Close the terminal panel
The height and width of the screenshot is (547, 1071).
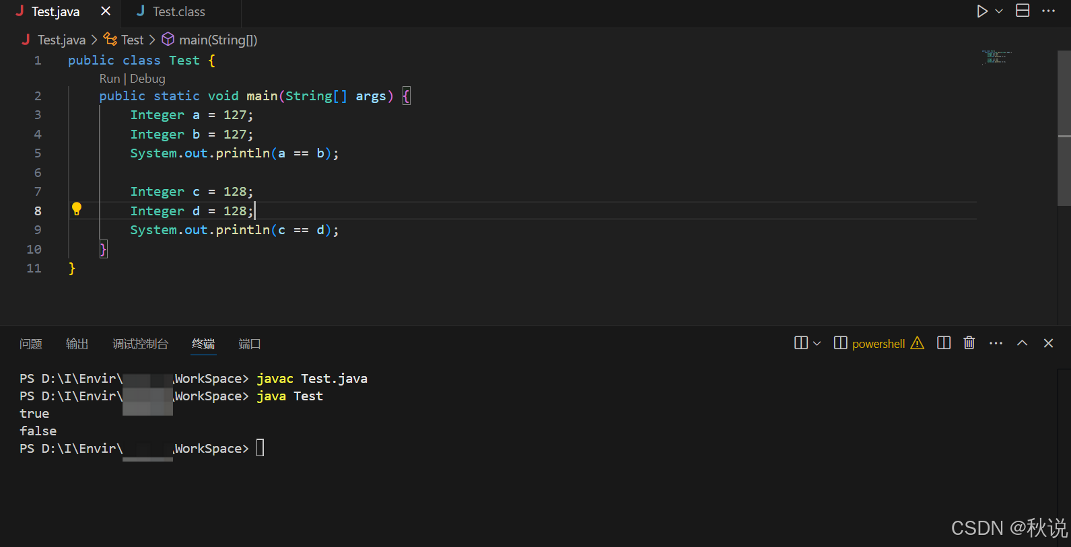click(1048, 343)
